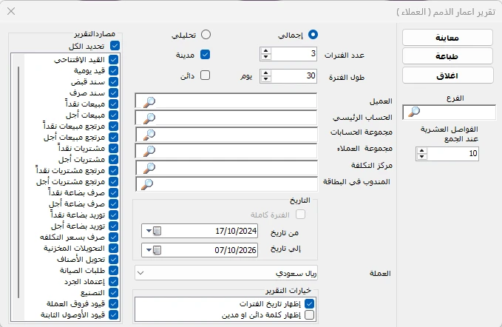Viewport: 502px width, 327px height.
Task: Uncheck القيد الإفتتاحي source
Action: coord(113,59)
